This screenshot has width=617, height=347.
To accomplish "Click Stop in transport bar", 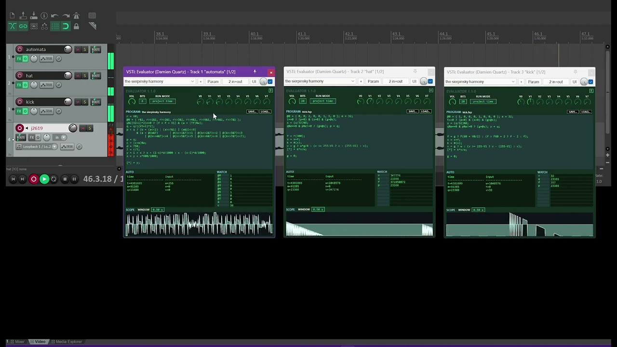I will coord(65,179).
